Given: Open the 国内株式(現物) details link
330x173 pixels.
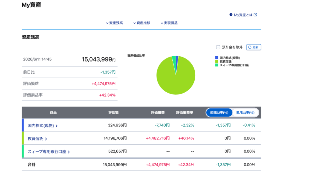Looking at the screenshot, I should click(x=43, y=125).
